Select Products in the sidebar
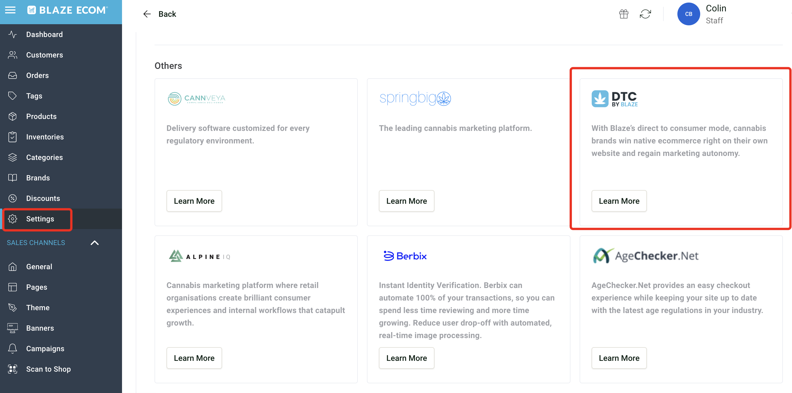This screenshot has width=792, height=393. (x=61, y=116)
